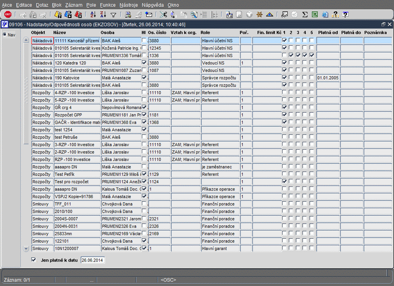Toggle HI checkbox in test 1254 row
Viewport: 394px width, 286px height.
tap(144, 129)
